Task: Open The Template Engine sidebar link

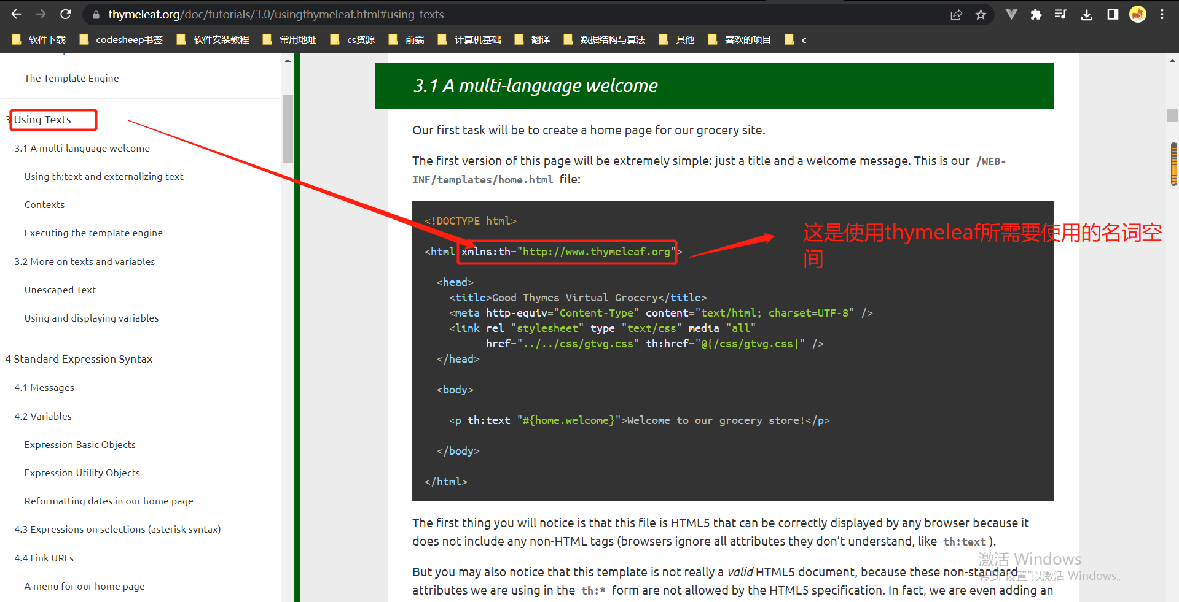Action: pyautogui.click(x=71, y=78)
